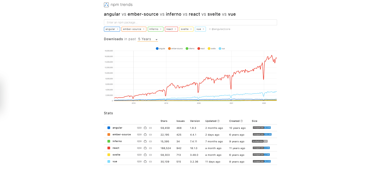This screenshot has height=169, width=381.
Task: Click the vue name in stats table
Action: pos(115,161)
